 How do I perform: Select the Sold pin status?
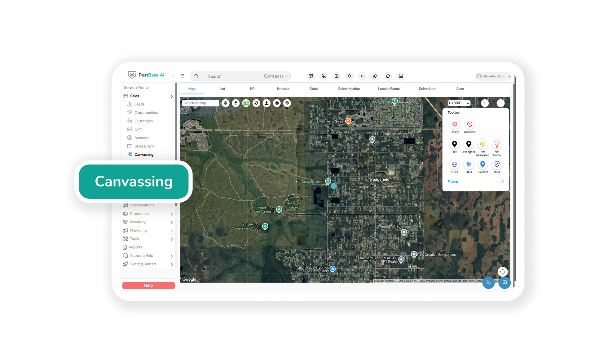(497, 167)
